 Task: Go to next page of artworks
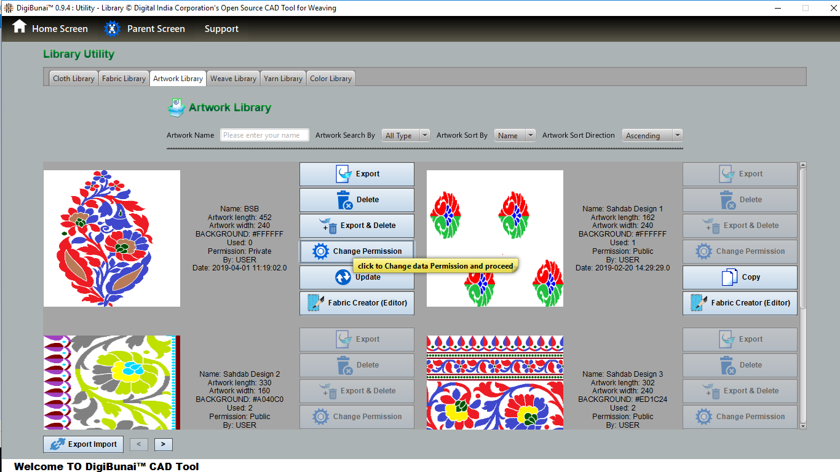coord(163,444)
